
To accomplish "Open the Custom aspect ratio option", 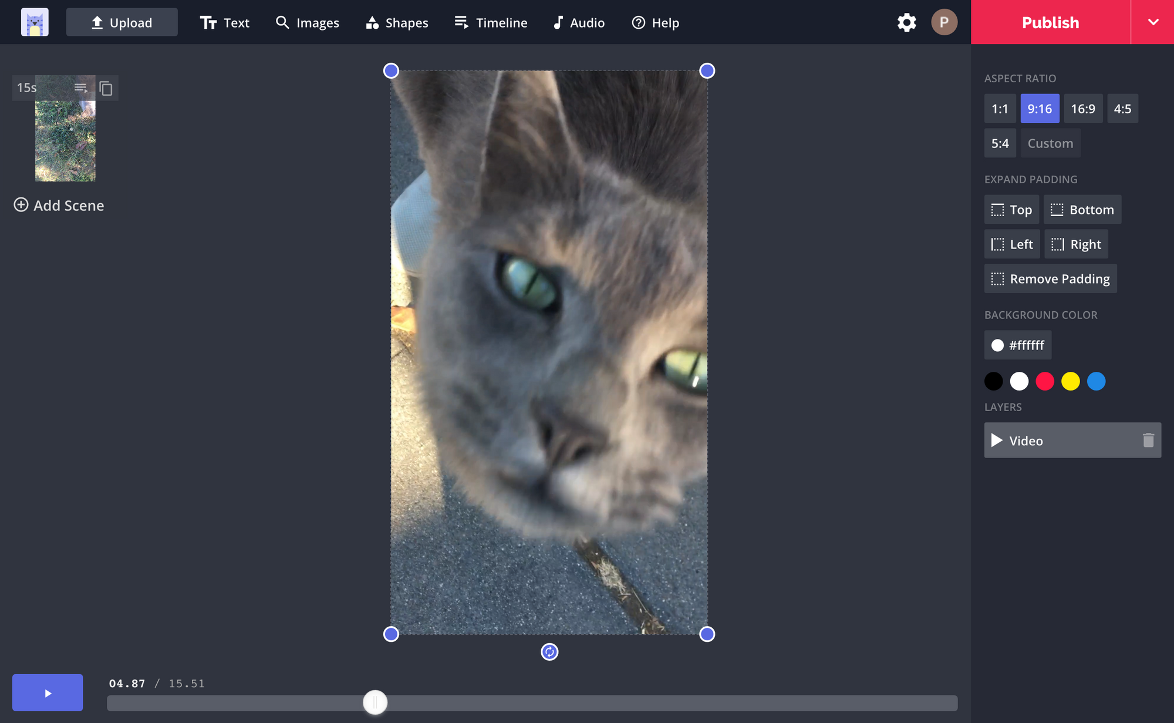I will 1050,143.
